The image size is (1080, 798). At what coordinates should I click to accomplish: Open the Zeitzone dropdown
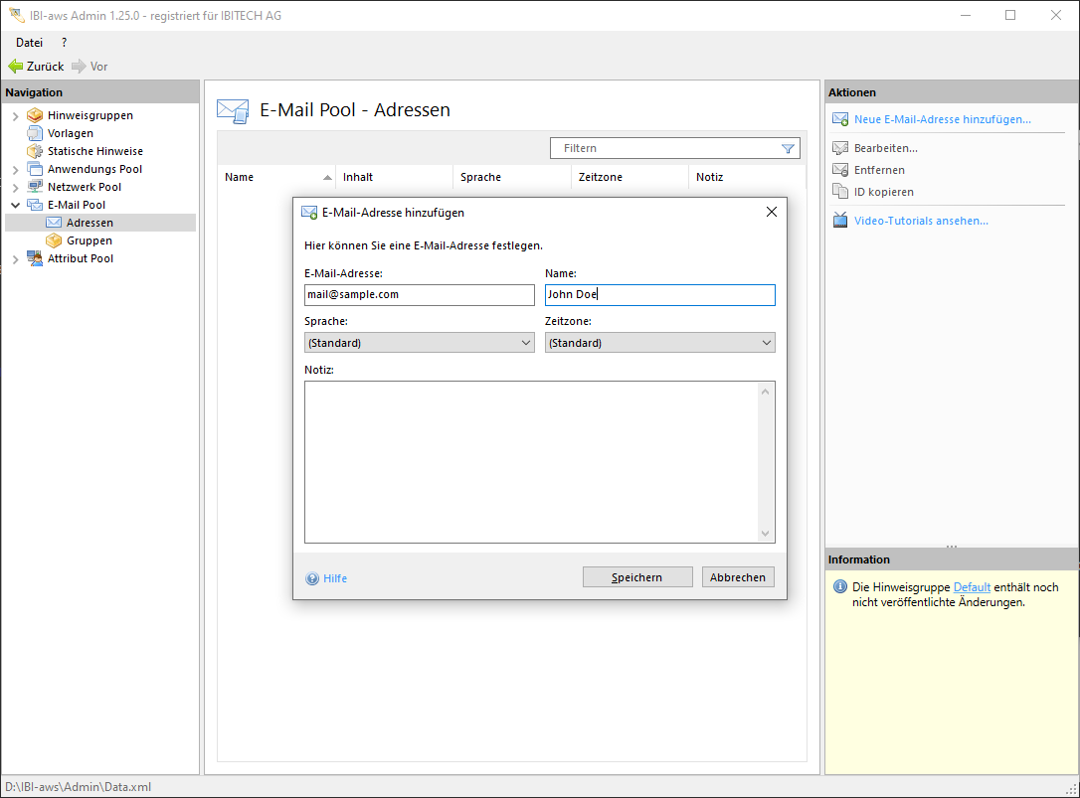pyautogui.click(x=659, y=343)
